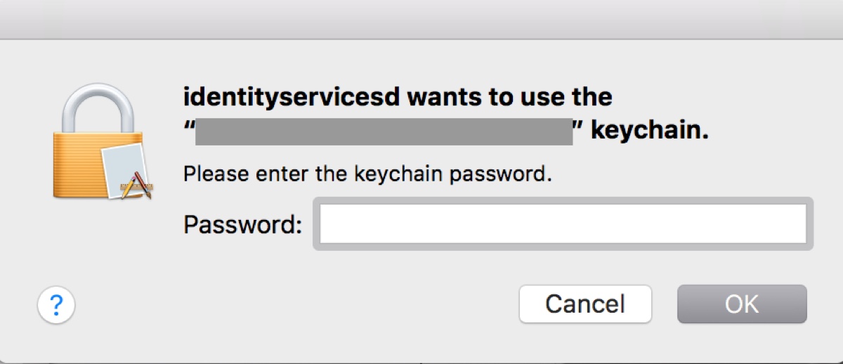The width and height of the screenshot is (843, 364).
Task: Click the "Password:" field label
Action: coord(242,225)
